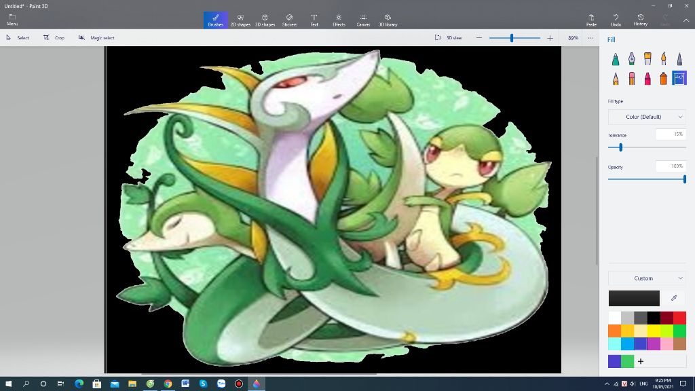Open the Stickers tab
The image size is (695, 391).
click(x=289, y=20)
